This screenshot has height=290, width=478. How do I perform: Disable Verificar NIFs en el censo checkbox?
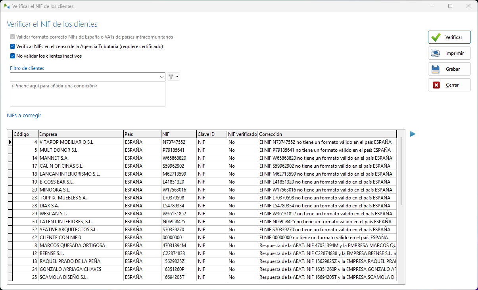pos(12,46)
